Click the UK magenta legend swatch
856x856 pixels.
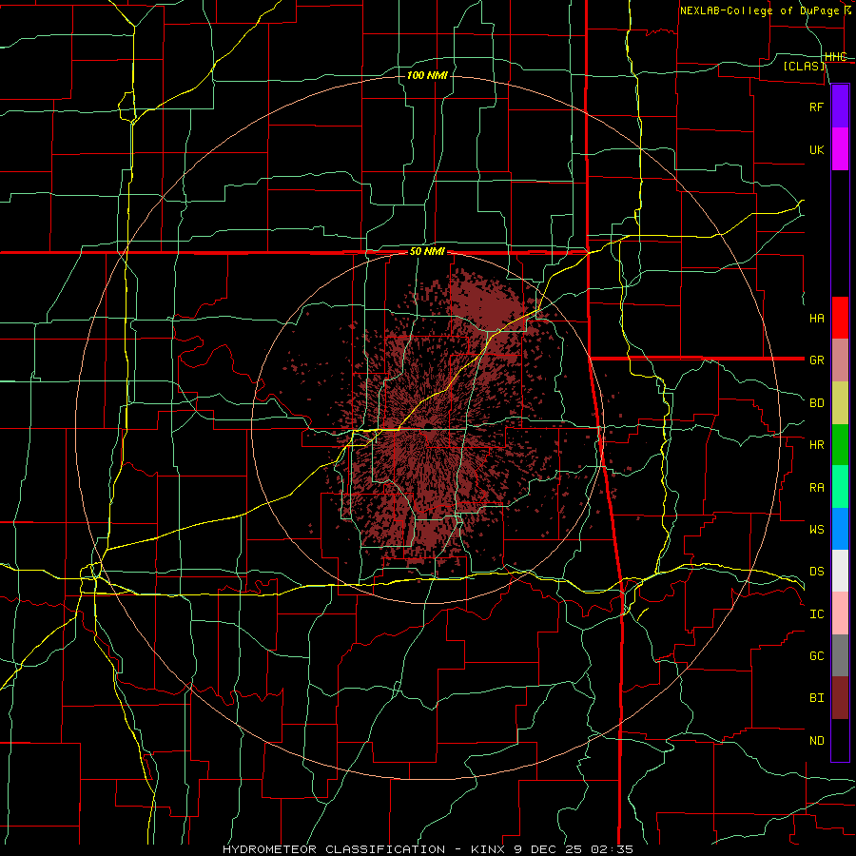(x=840, y=149)
